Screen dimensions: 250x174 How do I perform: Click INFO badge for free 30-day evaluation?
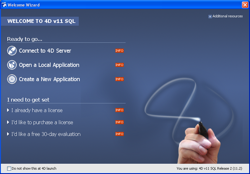[119, 134]
